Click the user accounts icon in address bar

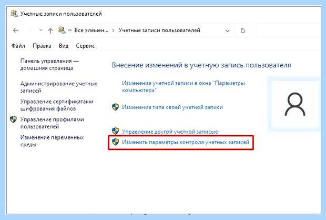pyautogui.click(x=62, y=30)
